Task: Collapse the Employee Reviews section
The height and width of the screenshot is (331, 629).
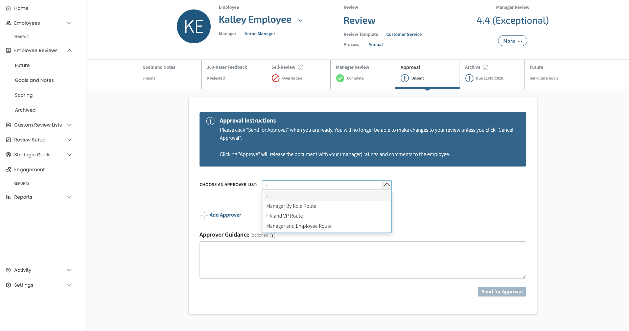Action: click(x=69, y=50)
